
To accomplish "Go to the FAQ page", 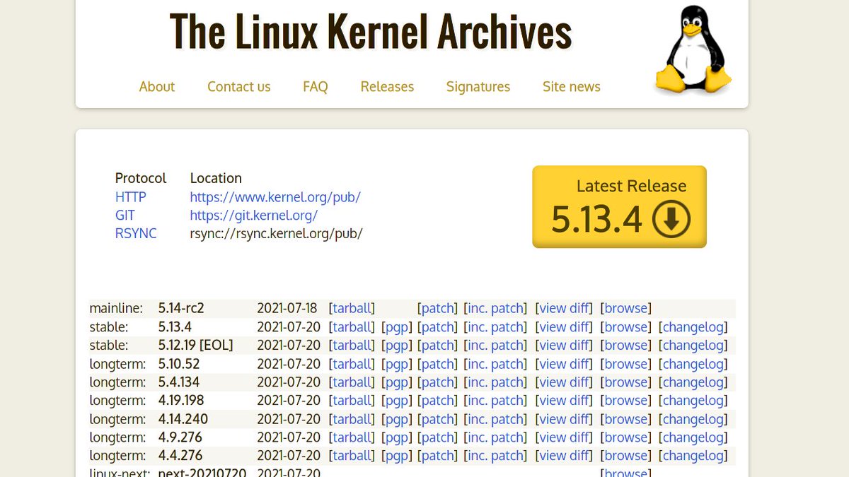I will [316, 87].
